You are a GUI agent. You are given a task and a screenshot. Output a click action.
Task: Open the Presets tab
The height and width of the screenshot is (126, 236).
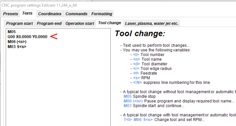[x=11, y=14]
